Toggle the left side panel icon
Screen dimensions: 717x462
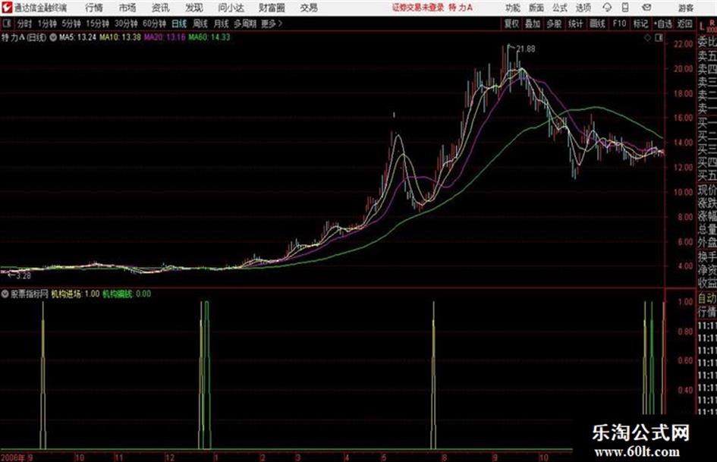pyautogui.click(x=7, y=24)
